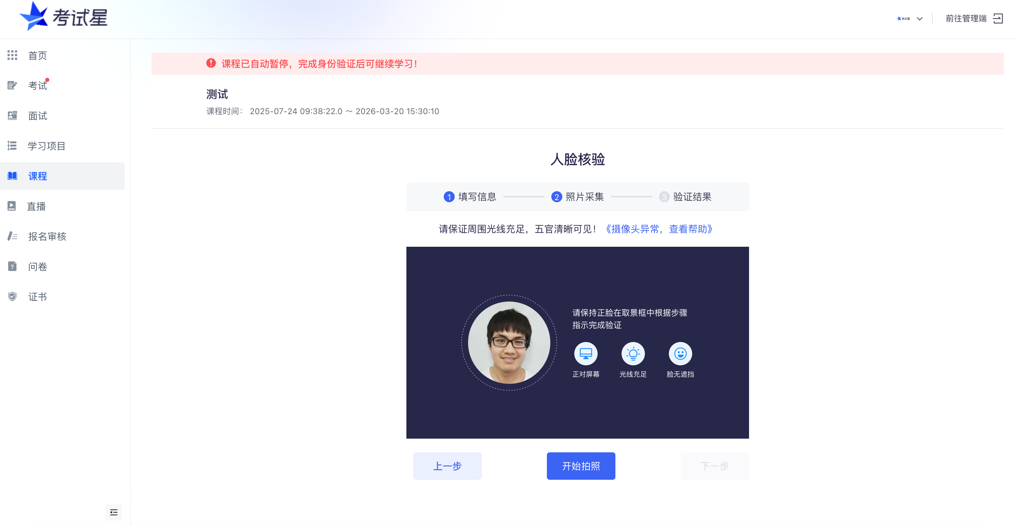The height and width of the screenshot is (525, 1017).
Task: Expand the account dropdown chevron
Action: tap(919, 19)
